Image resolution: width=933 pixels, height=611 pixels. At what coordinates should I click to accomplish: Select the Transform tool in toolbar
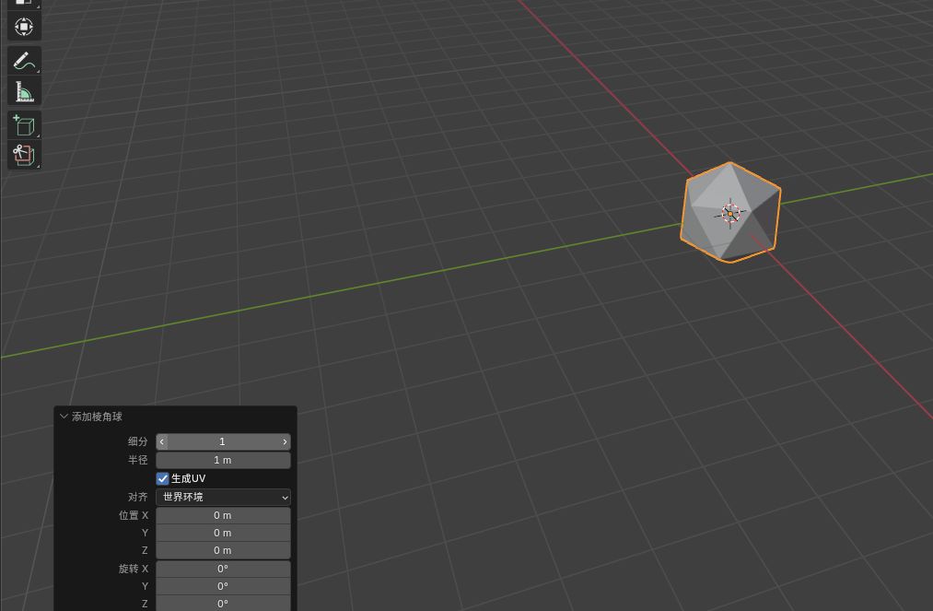(24, 27)
